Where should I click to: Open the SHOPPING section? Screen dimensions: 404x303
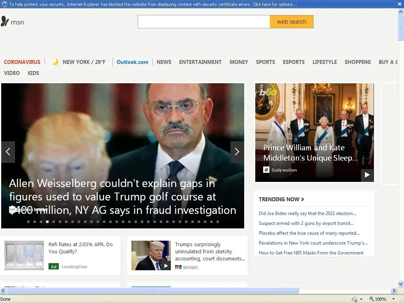click(357, 62)
